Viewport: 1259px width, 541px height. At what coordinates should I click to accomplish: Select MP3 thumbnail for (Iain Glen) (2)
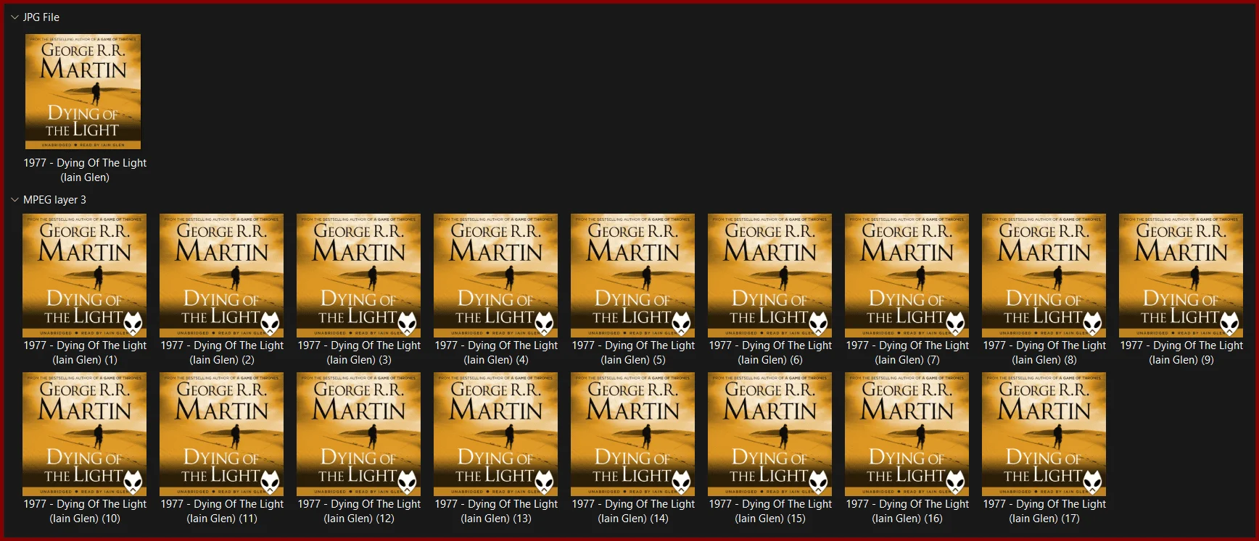[x=222, y=275]
